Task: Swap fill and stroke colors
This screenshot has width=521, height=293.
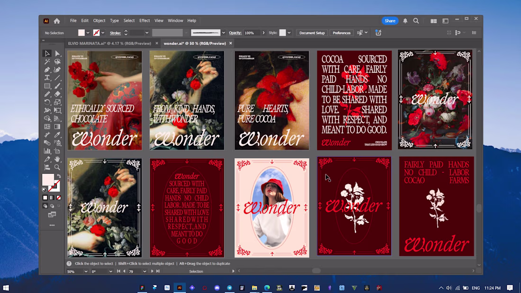Action: (x=59, y=176)
